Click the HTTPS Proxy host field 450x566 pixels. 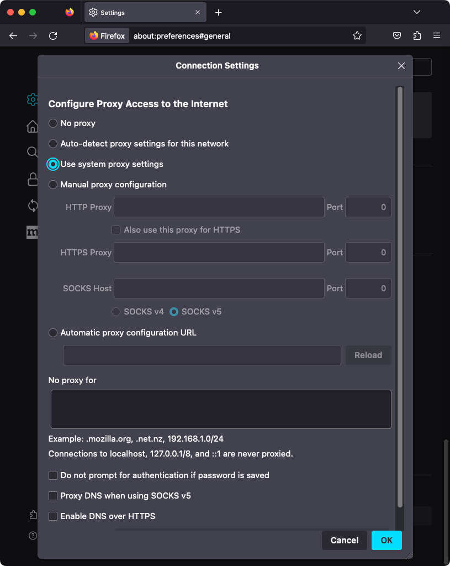point(219,252)
